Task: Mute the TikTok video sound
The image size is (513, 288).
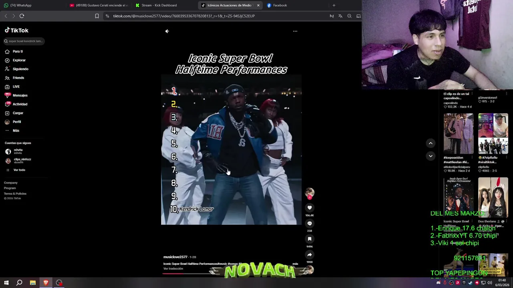Action: pyautogui.click(x=167, y=31)
